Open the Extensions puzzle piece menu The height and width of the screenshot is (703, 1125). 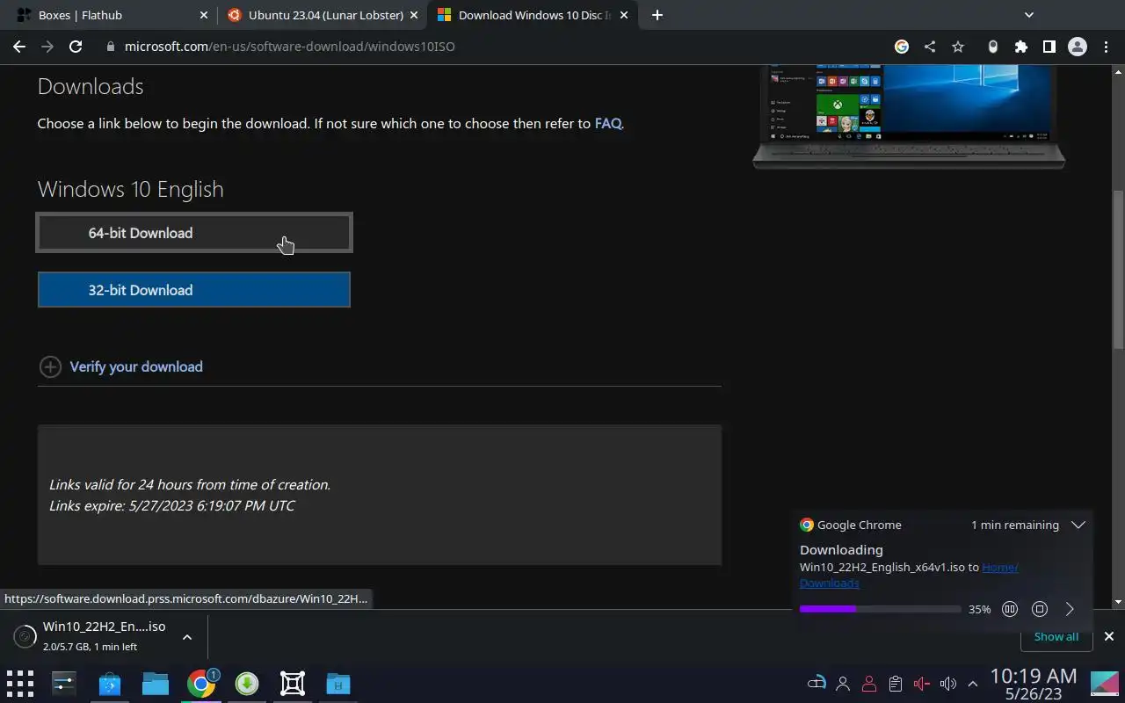click(x=1021, y=47)
